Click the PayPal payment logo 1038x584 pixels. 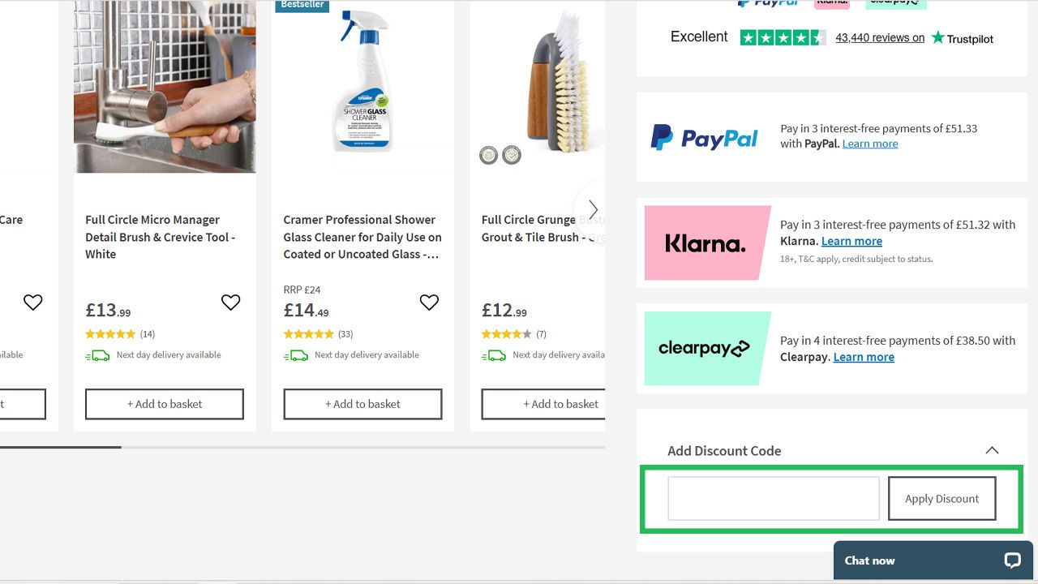pyautogui.click(x=704, y=137)
